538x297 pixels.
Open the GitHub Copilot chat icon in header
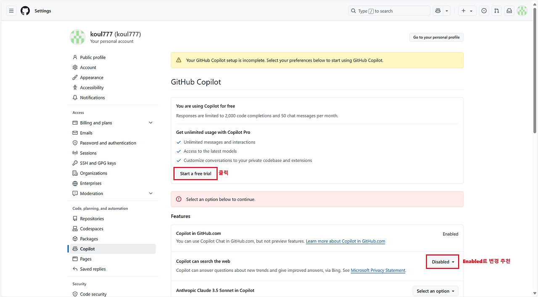438,10
